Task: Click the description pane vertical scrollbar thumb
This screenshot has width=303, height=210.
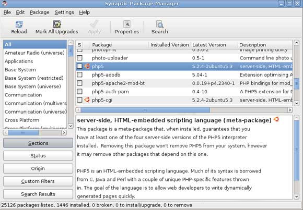Action: 296,150
